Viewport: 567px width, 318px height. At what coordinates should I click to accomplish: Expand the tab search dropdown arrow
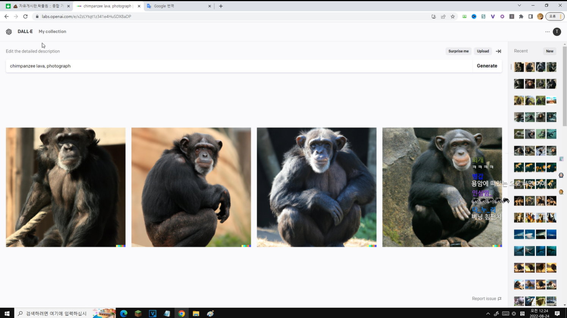[x=519, y=6]
